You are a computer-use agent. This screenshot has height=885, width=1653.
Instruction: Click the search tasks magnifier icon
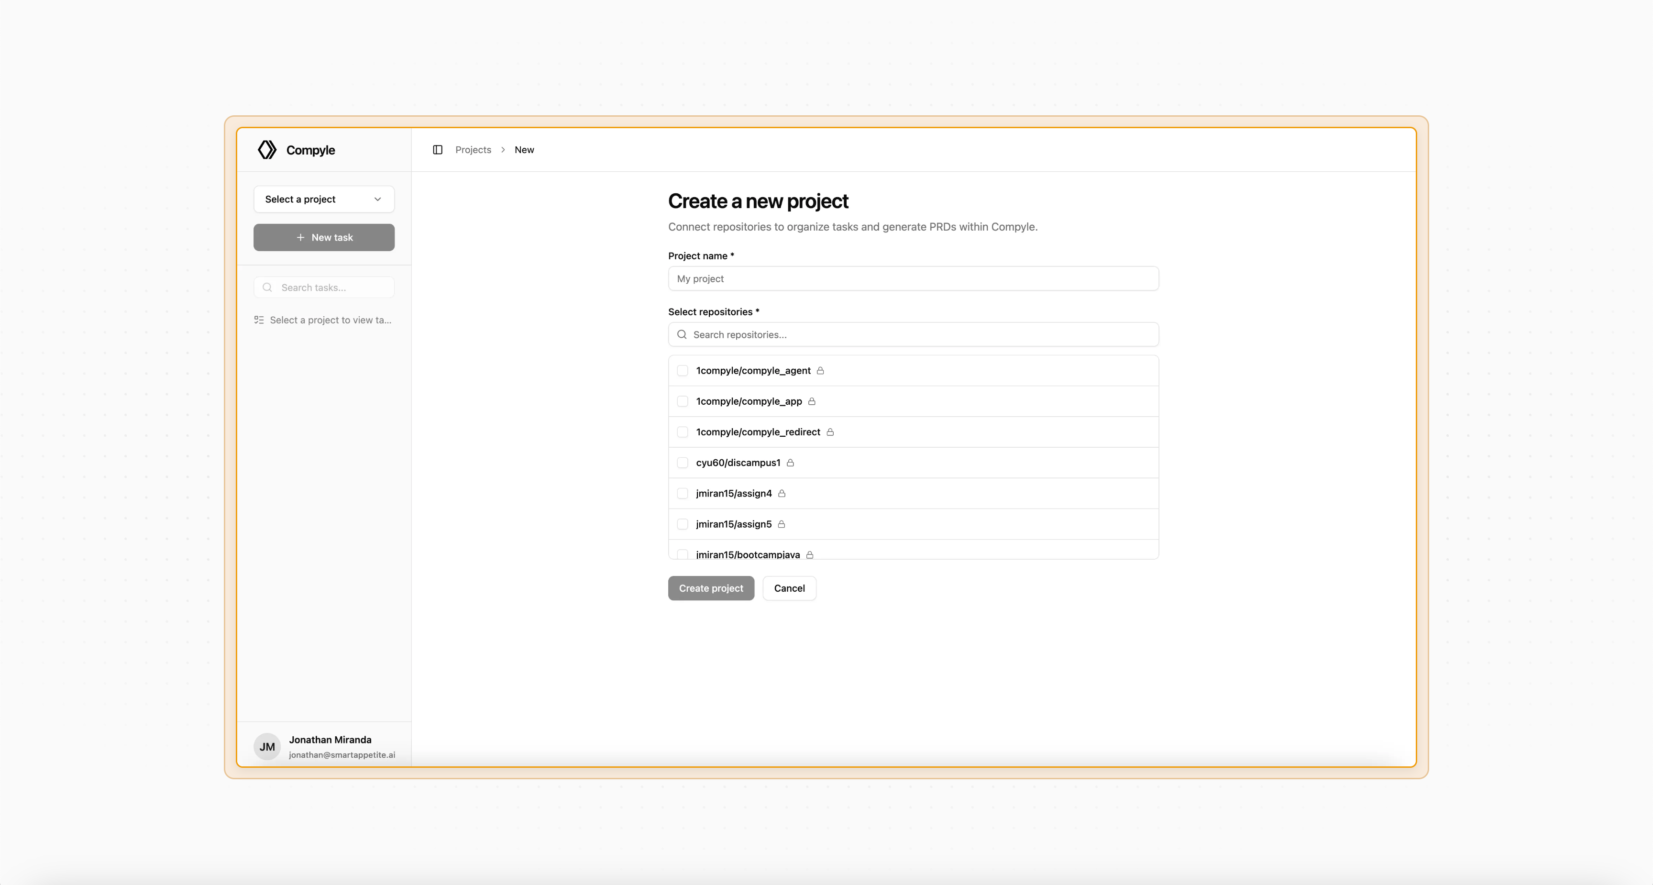pos(267,288)
